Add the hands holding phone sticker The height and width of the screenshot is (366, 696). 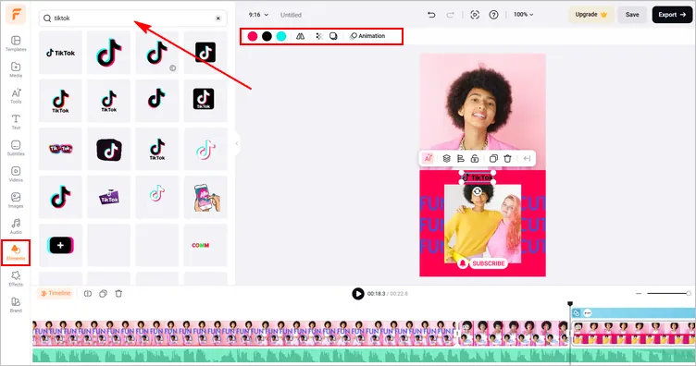coord(205,197)
